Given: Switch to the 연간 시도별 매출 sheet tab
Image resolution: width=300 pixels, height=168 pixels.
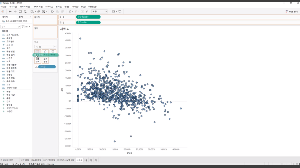Looking at the screenshot, I should tap(66, 160).
